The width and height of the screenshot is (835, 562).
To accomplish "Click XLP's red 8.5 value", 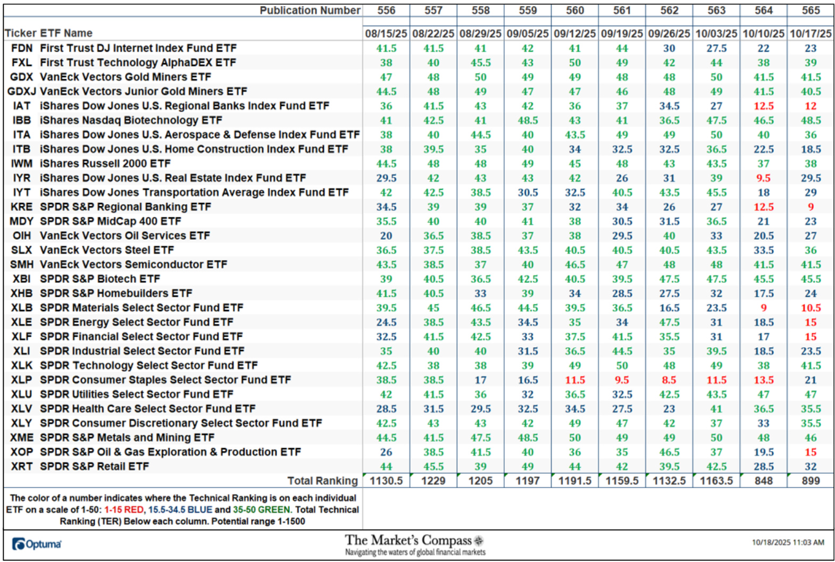I will [x=669, y=380].
